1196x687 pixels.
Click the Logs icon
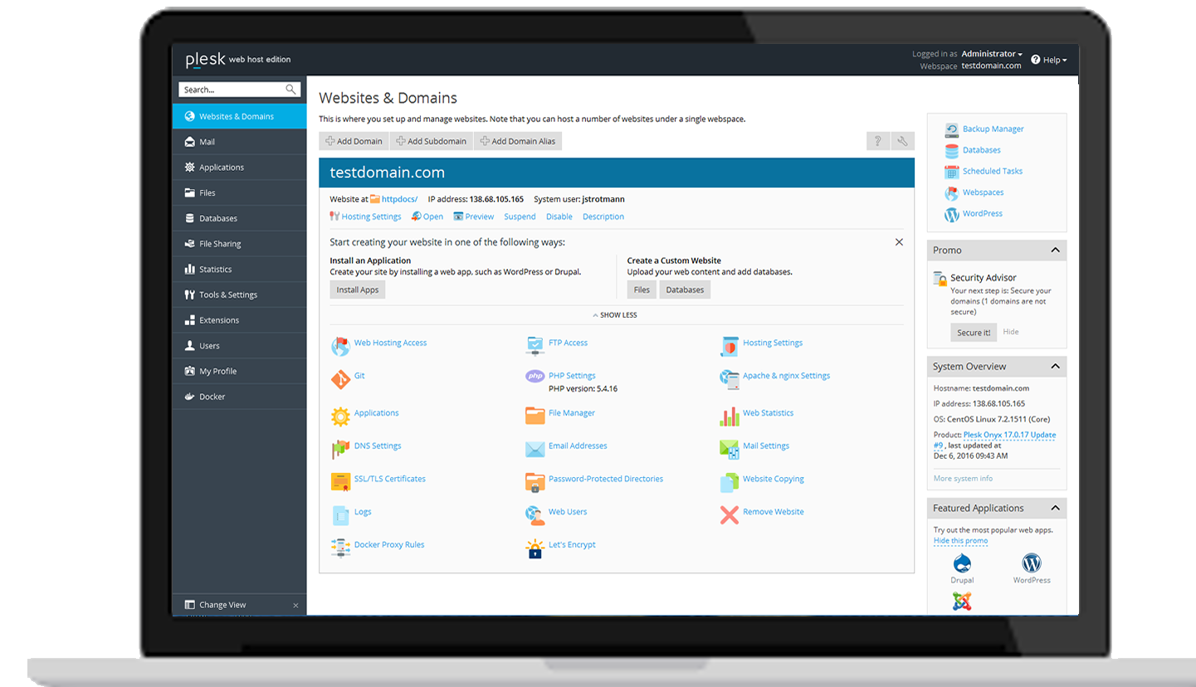click(340, 515)
